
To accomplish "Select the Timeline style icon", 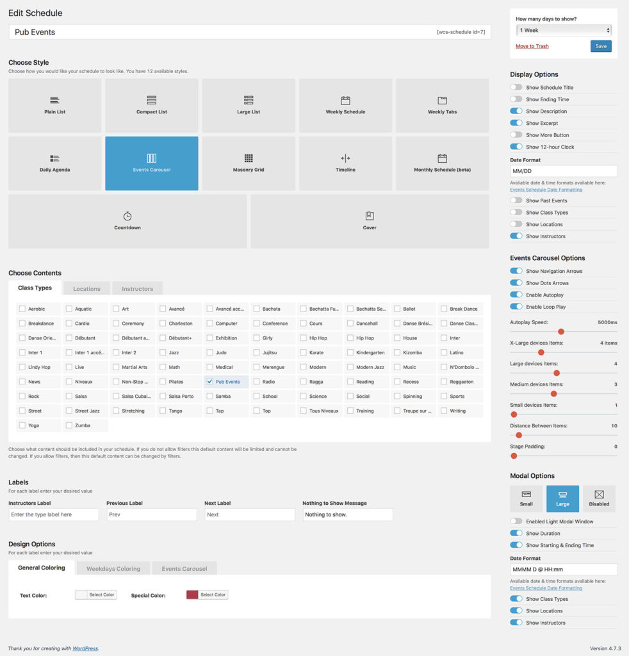I will 345,158.
